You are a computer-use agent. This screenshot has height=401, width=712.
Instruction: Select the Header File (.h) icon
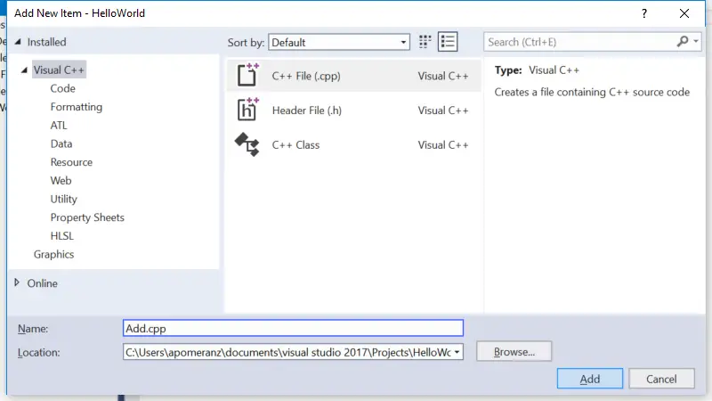tap(247, 110)
